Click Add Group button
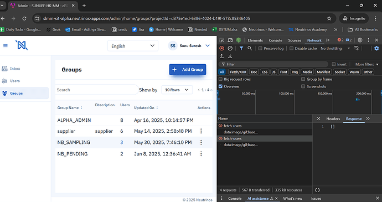This screenshot has width=382, height=202. [x=188, y=69]
